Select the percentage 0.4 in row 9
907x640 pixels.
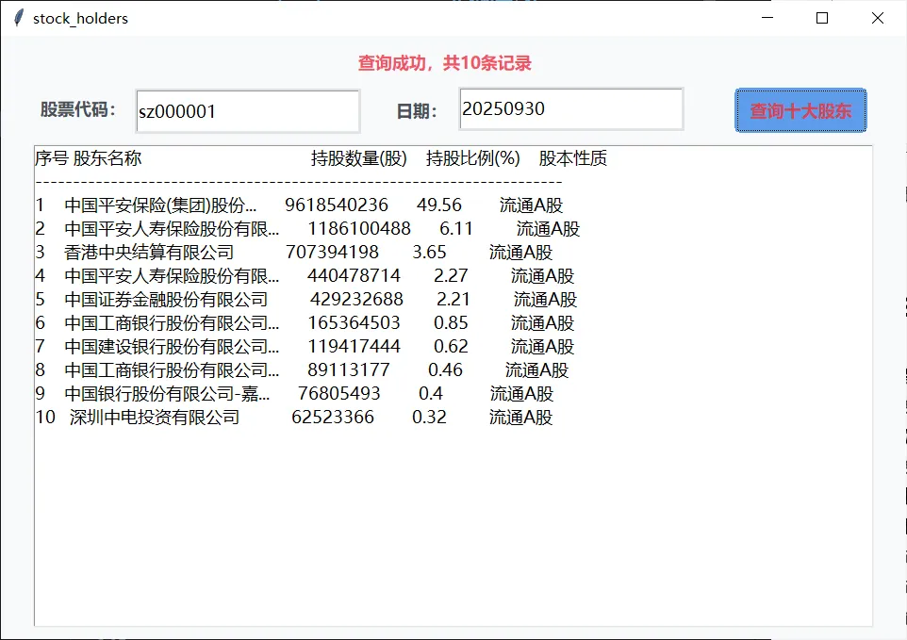pos(431,394)
